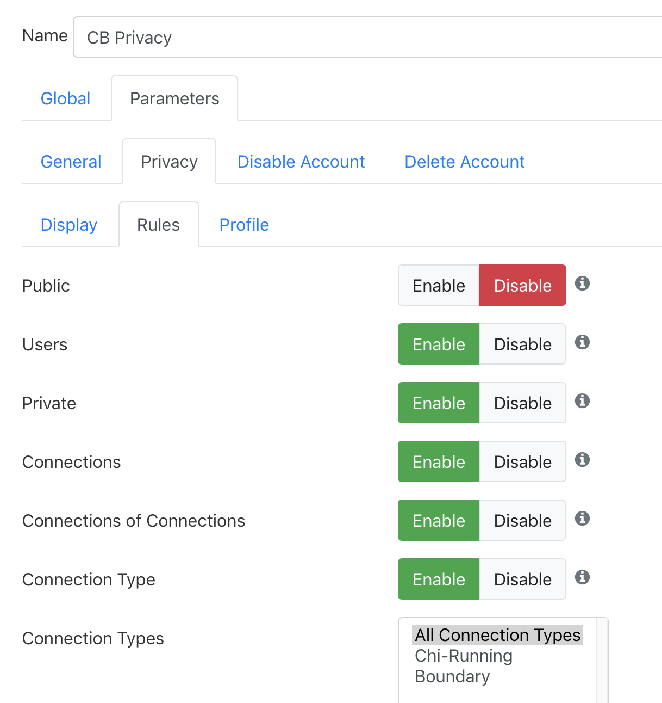Image resolution: width=662 pixels, height=703 pixels.
Task: Choose Chi-Running in Connection Types list
Action: [x=464, y=656]
